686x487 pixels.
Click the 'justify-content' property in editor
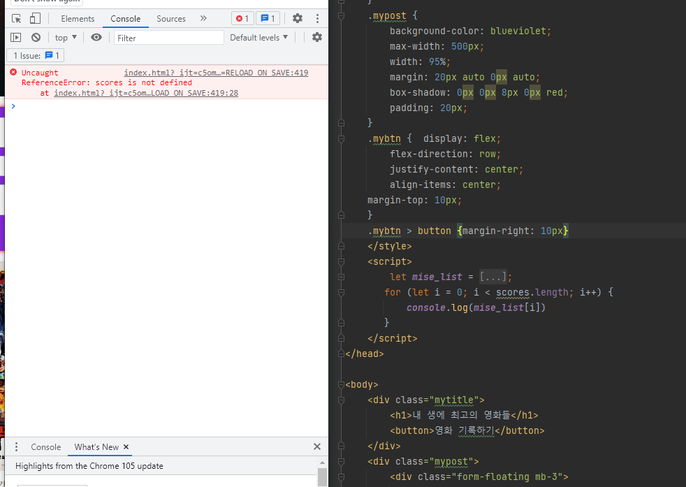pyautogui.click(x=432, y=169)
